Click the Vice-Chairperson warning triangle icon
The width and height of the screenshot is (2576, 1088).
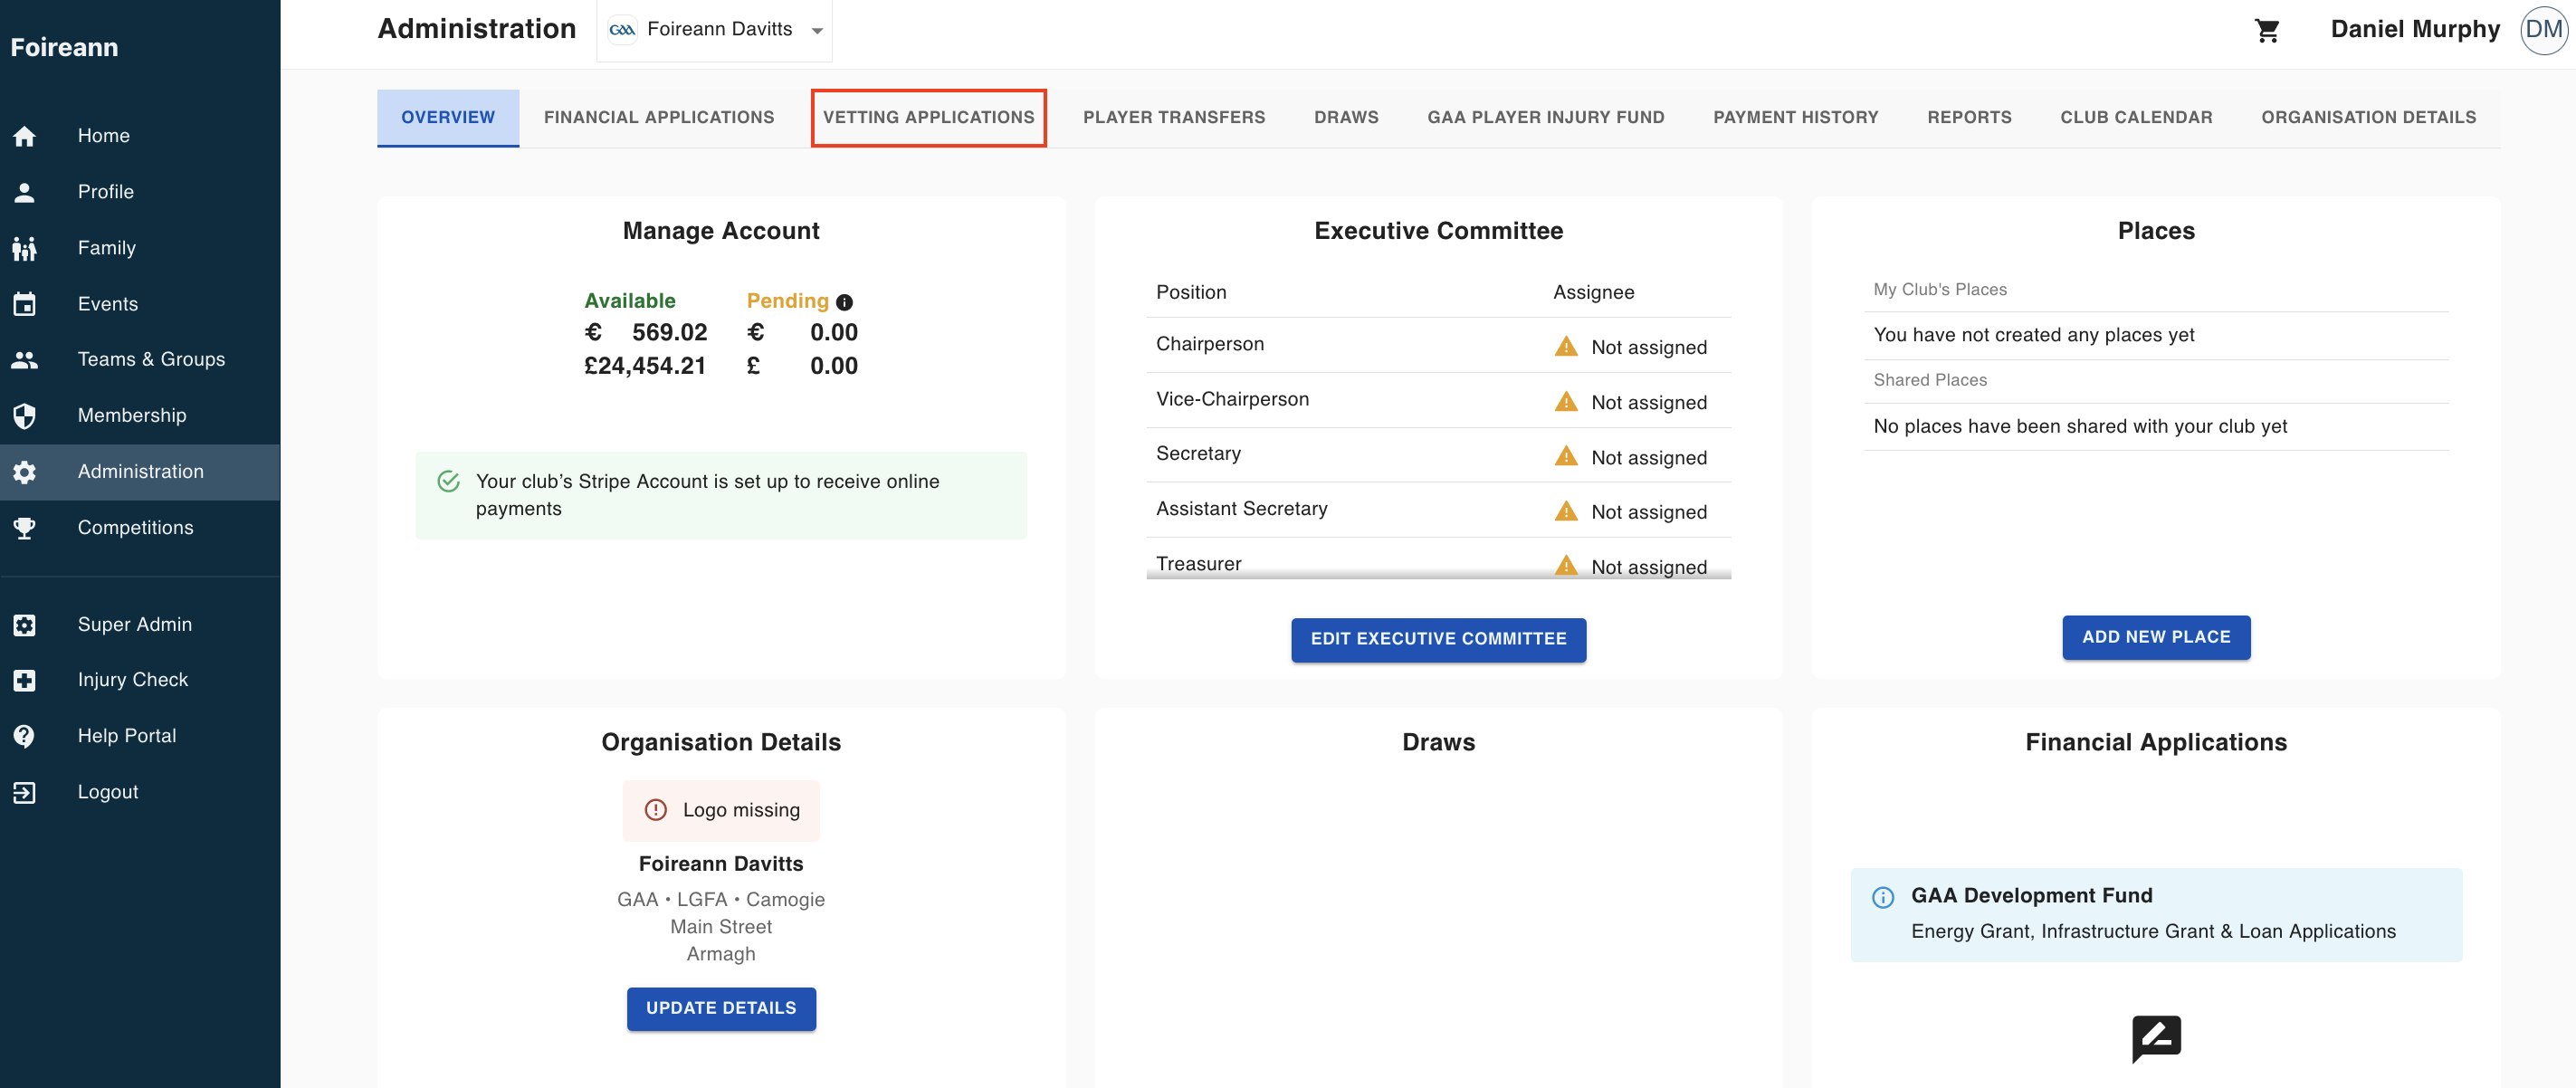1566,402
